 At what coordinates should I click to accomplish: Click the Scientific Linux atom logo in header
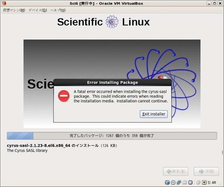click(112, 22)
